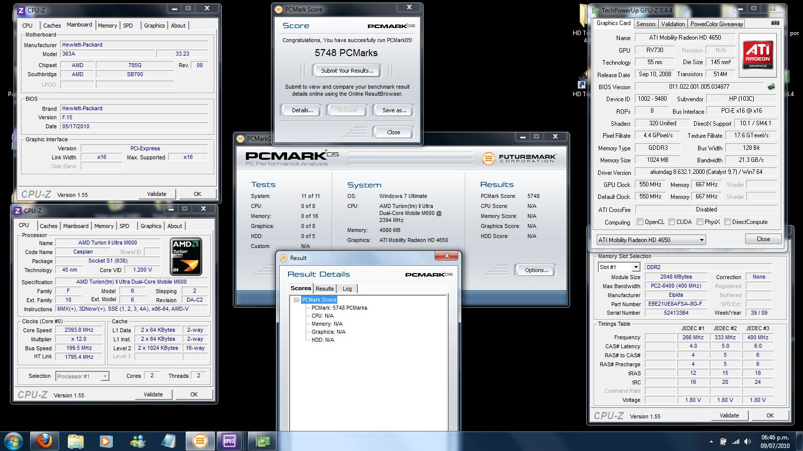Click the GPU-Z BIOS save chip icon

[x=771, y=87]
